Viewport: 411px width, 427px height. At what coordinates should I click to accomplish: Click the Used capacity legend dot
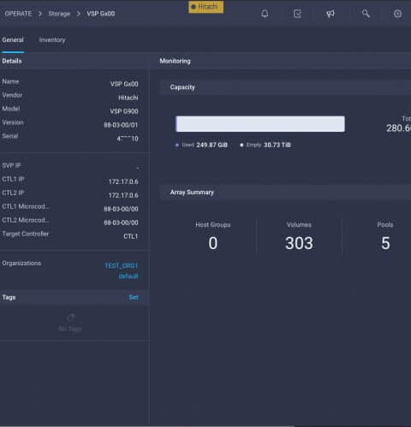[x=177, y=145]
